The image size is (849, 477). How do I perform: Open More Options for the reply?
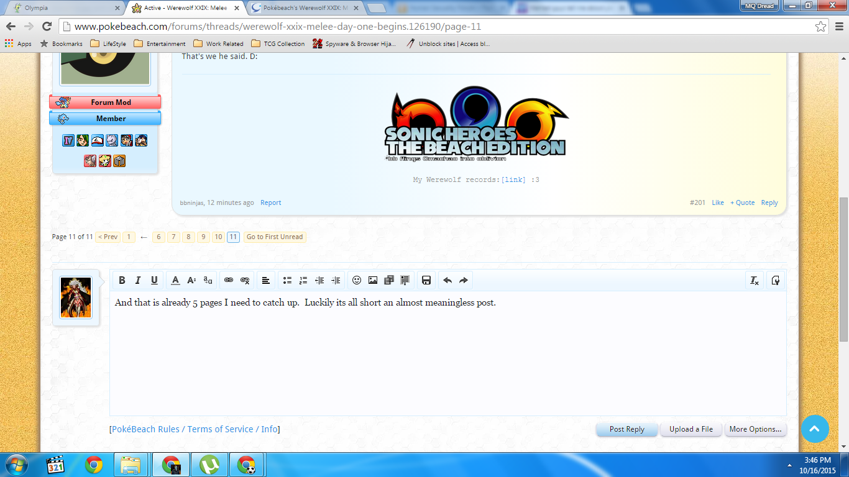[755, 429]
